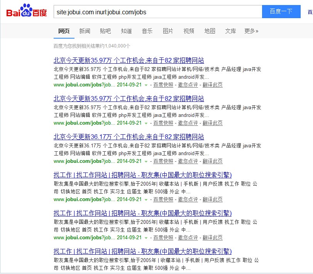
Task: Expand the green arrow under fifth result 找工作
Action: (x=146, y=238)
